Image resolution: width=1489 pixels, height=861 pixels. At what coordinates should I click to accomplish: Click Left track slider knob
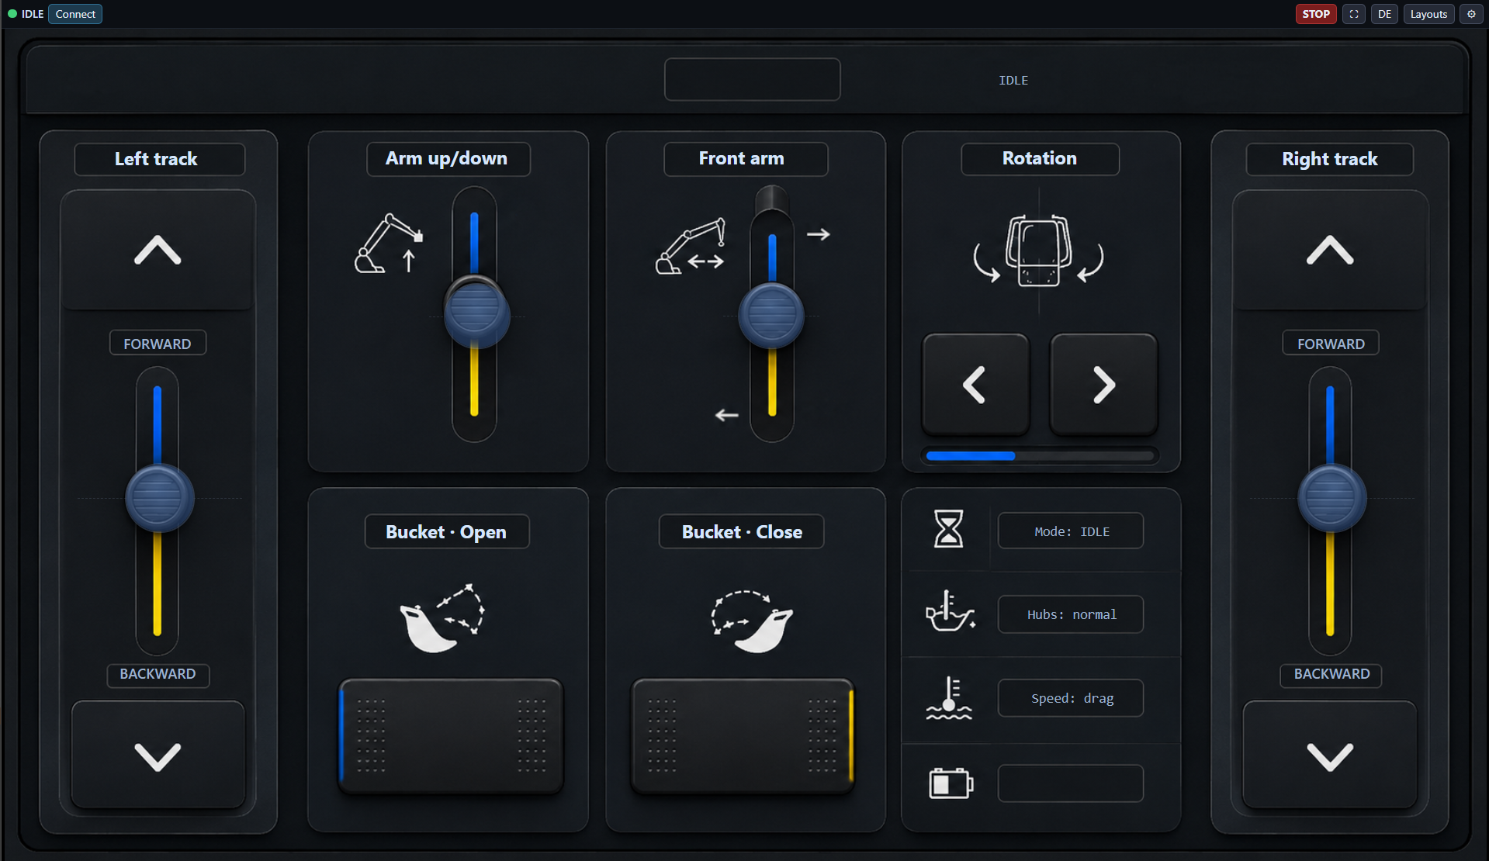[159, 498]
